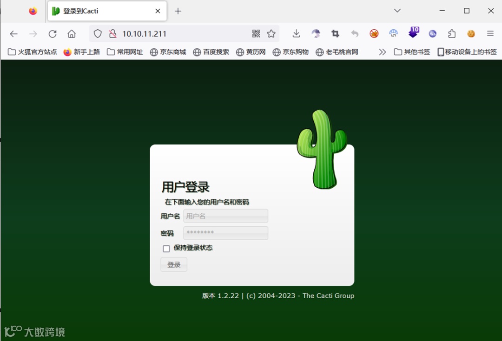
Task: Open the 京东商城 bookmark
Action: (168, 52)
